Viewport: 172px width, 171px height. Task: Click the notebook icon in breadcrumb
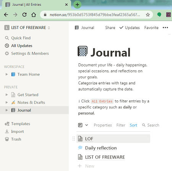click(77, 27)
